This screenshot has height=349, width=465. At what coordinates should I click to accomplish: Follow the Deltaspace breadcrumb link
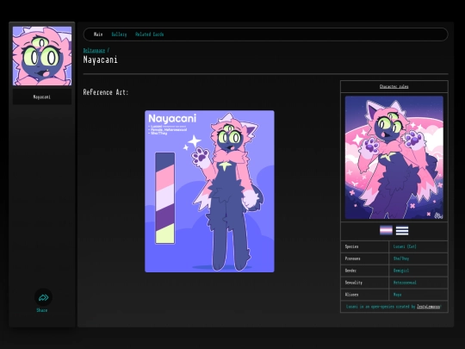[x=94, y=51]
